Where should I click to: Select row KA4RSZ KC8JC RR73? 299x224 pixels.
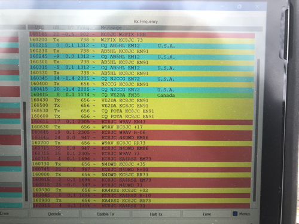click(x=142, y=201)
